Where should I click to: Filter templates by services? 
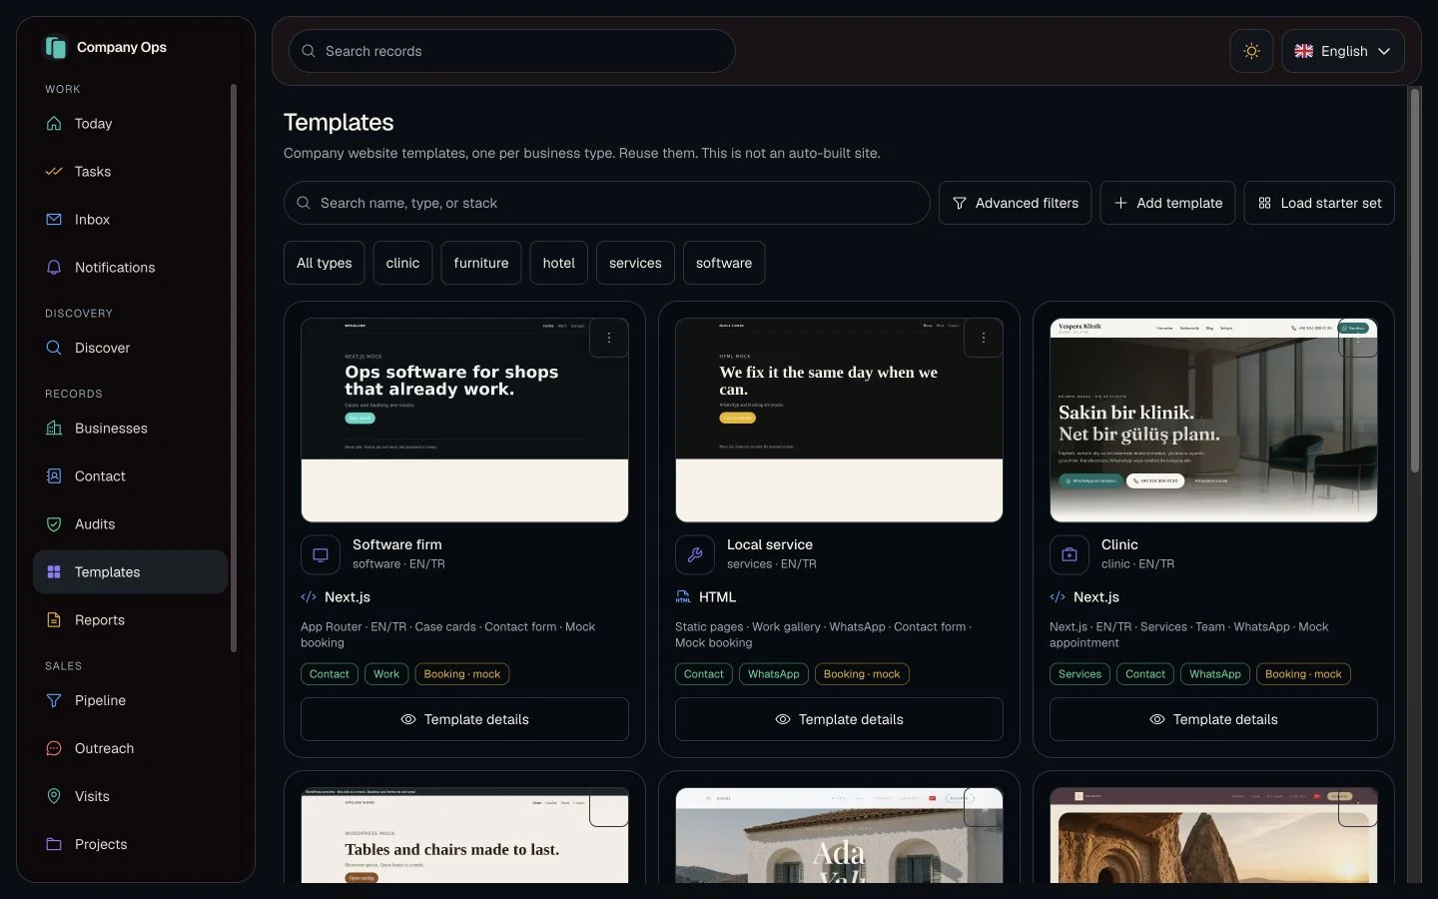[x=635, y=263]
